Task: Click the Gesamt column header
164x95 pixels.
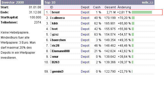Action: [110, 7]
